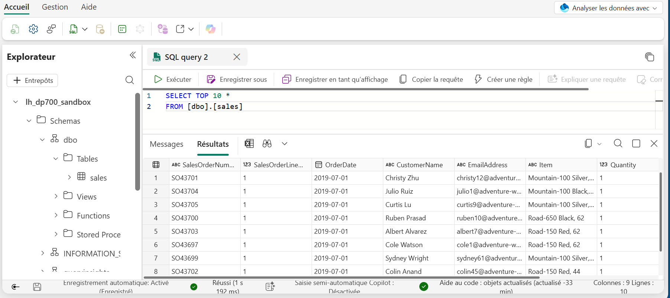Click the save icon in status bar
The image size is (670, 298).
37,286
